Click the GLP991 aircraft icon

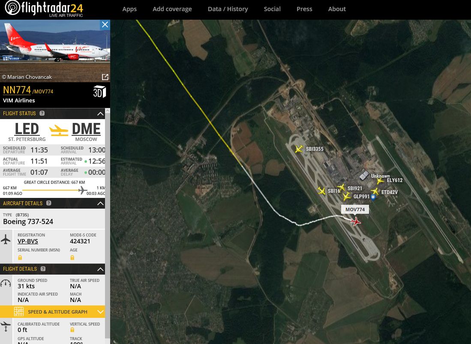coord(347,196)
